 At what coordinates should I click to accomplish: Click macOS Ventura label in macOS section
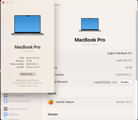(x=65, y=102)
